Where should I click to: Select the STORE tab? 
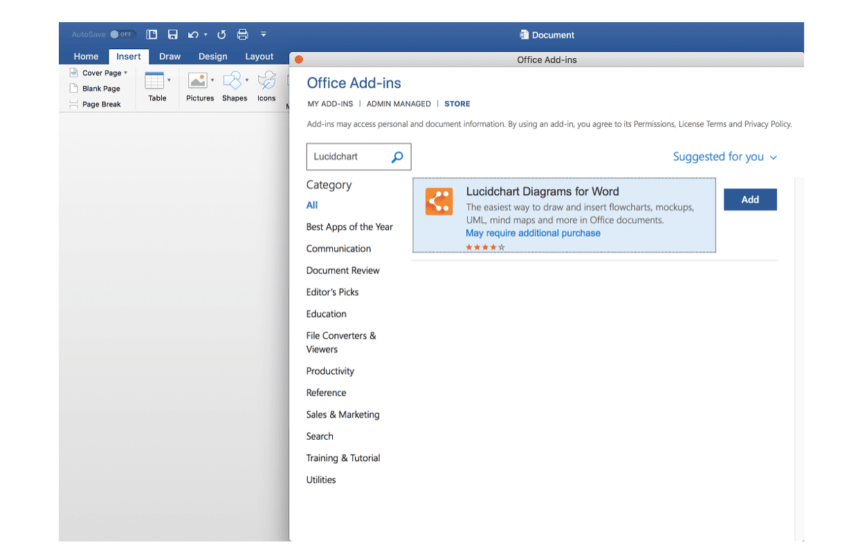(x=457, y=104)
